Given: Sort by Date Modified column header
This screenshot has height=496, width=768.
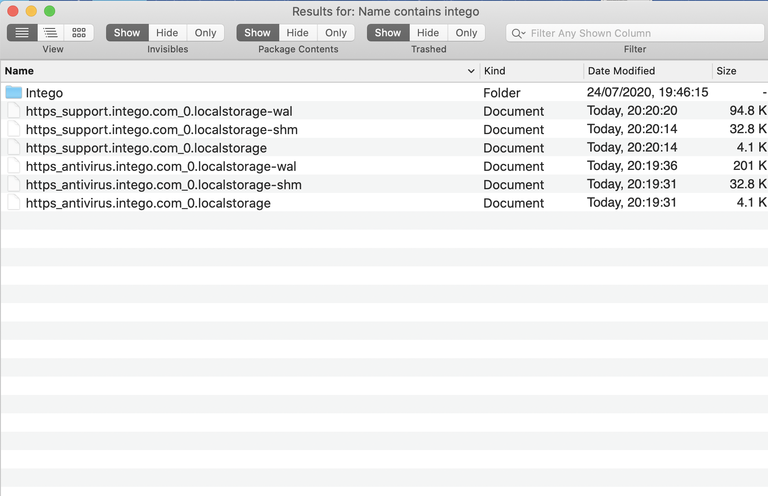Looking at the screenshot, I should [x=648, y=71].
